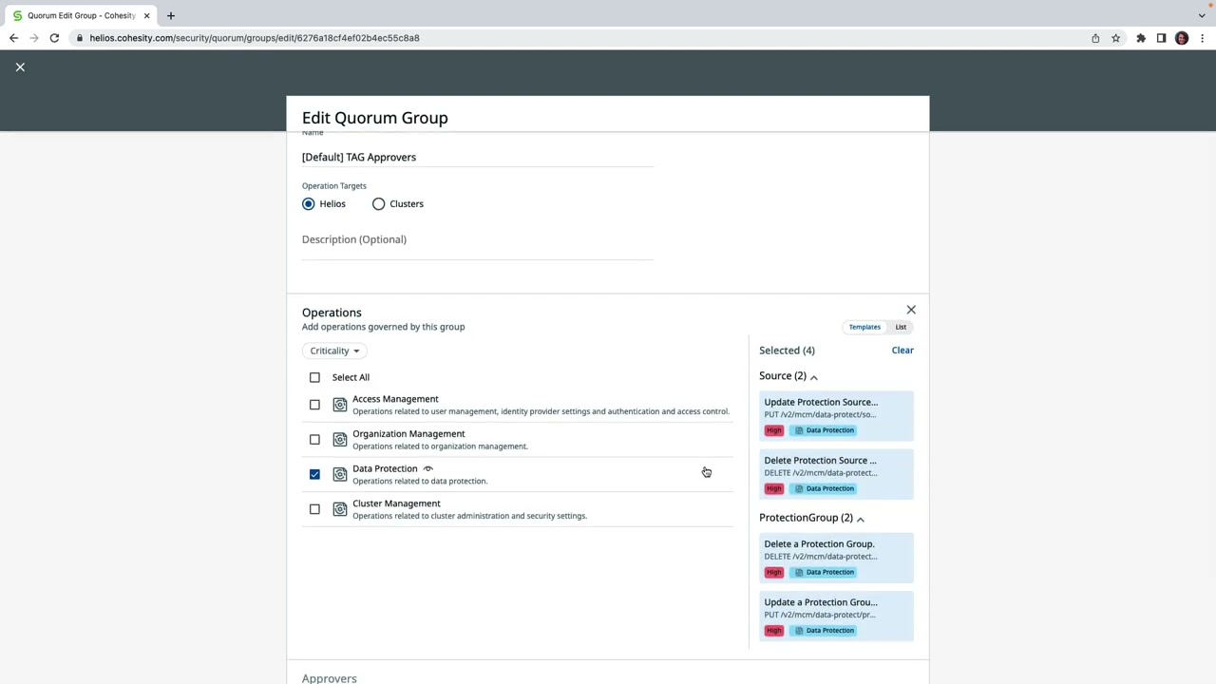The width and height of the screenshot is (1216, 684).
Task: Select the Helios radio button
Action: click(309, 203)
